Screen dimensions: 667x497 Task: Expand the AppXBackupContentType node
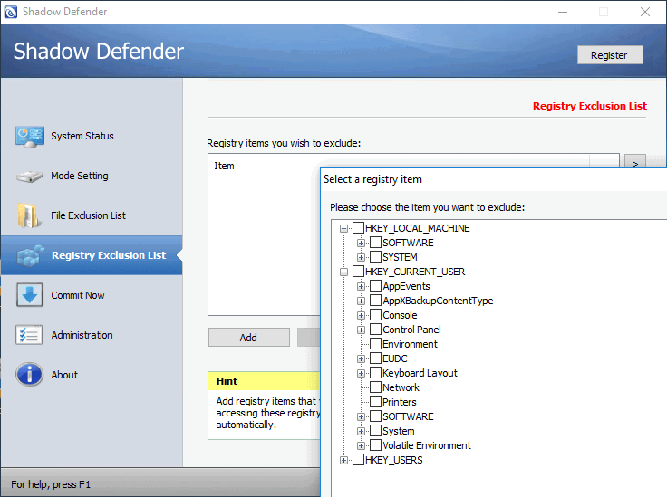pos(361,301)
